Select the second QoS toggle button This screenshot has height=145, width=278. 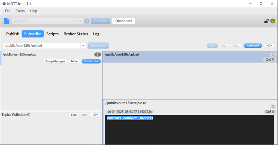(224, 46)
